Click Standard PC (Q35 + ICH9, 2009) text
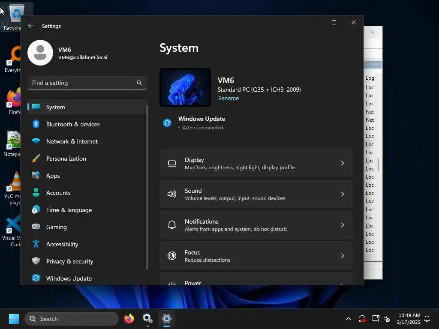This screenshot has width=439, height=329. (x=259, y=90)
